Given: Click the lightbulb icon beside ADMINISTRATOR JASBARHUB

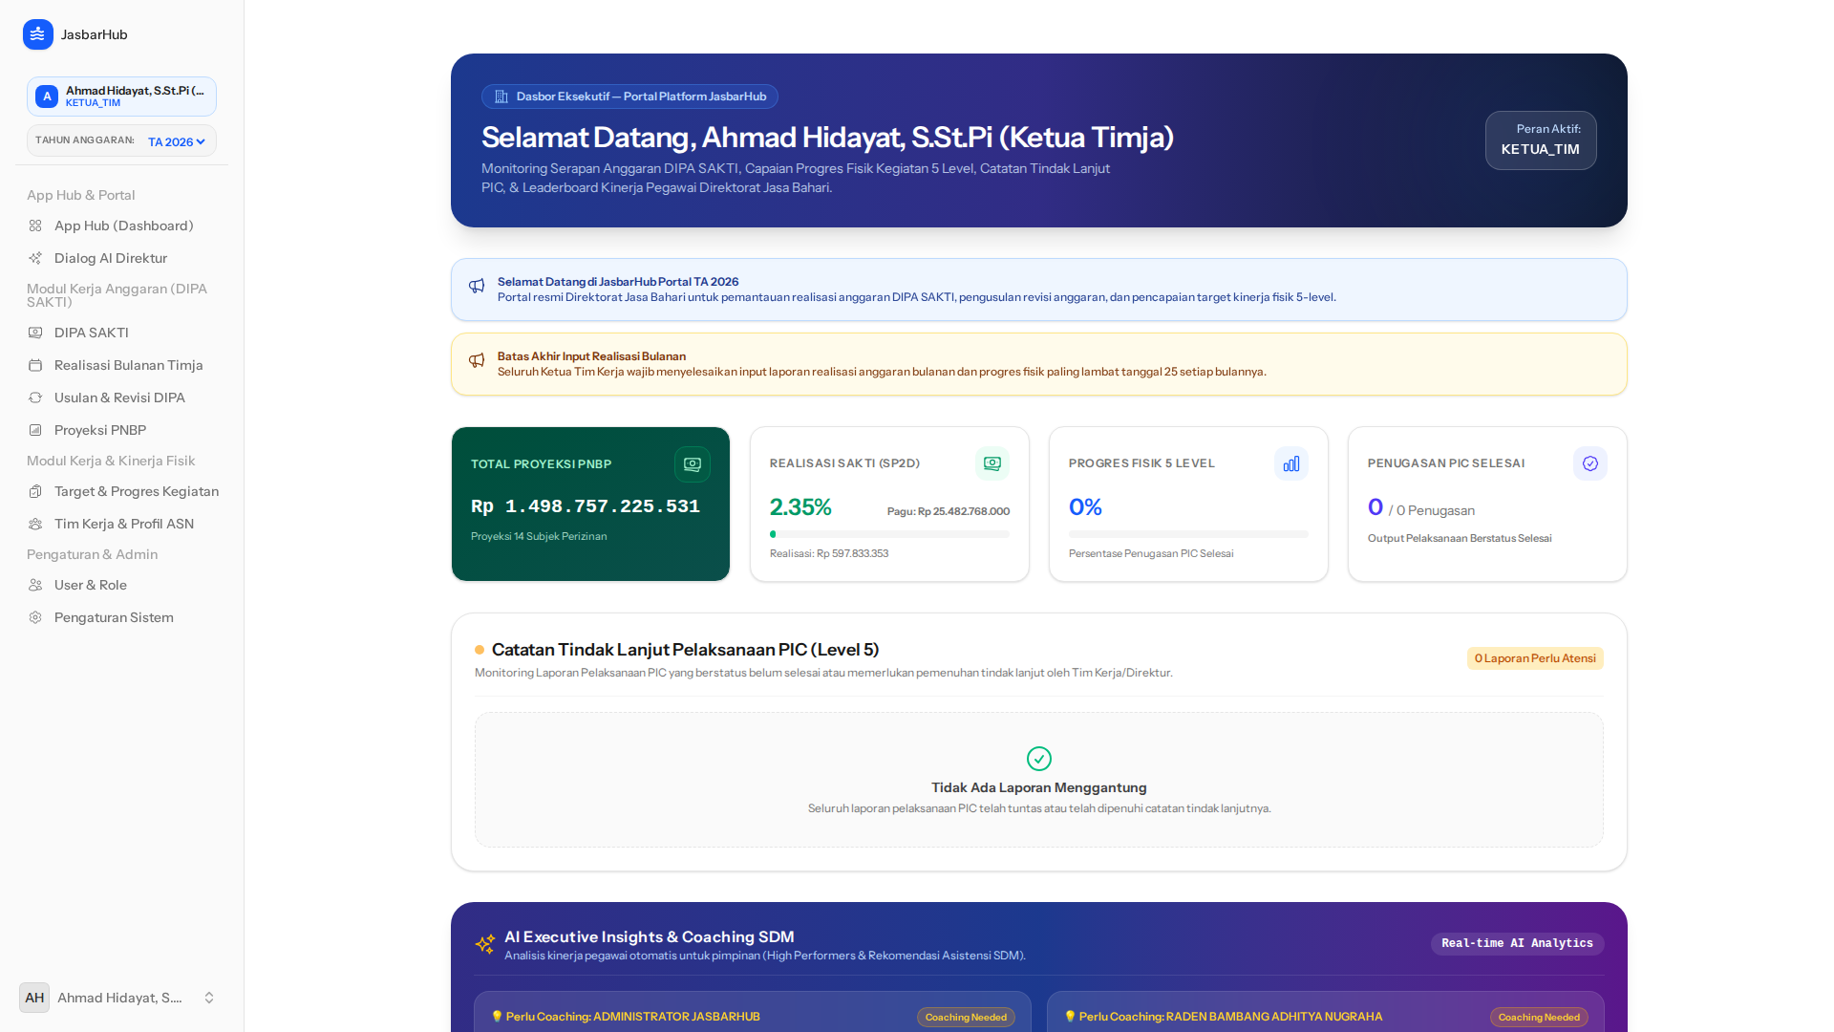Looking at the screenshot, I should (x=497, y=1017).
